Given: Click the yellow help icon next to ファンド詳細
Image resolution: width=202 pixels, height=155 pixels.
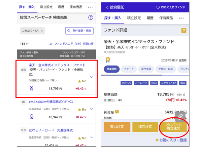Looking at the screenshot, I should pyautogui.click(x=183, y=31).
